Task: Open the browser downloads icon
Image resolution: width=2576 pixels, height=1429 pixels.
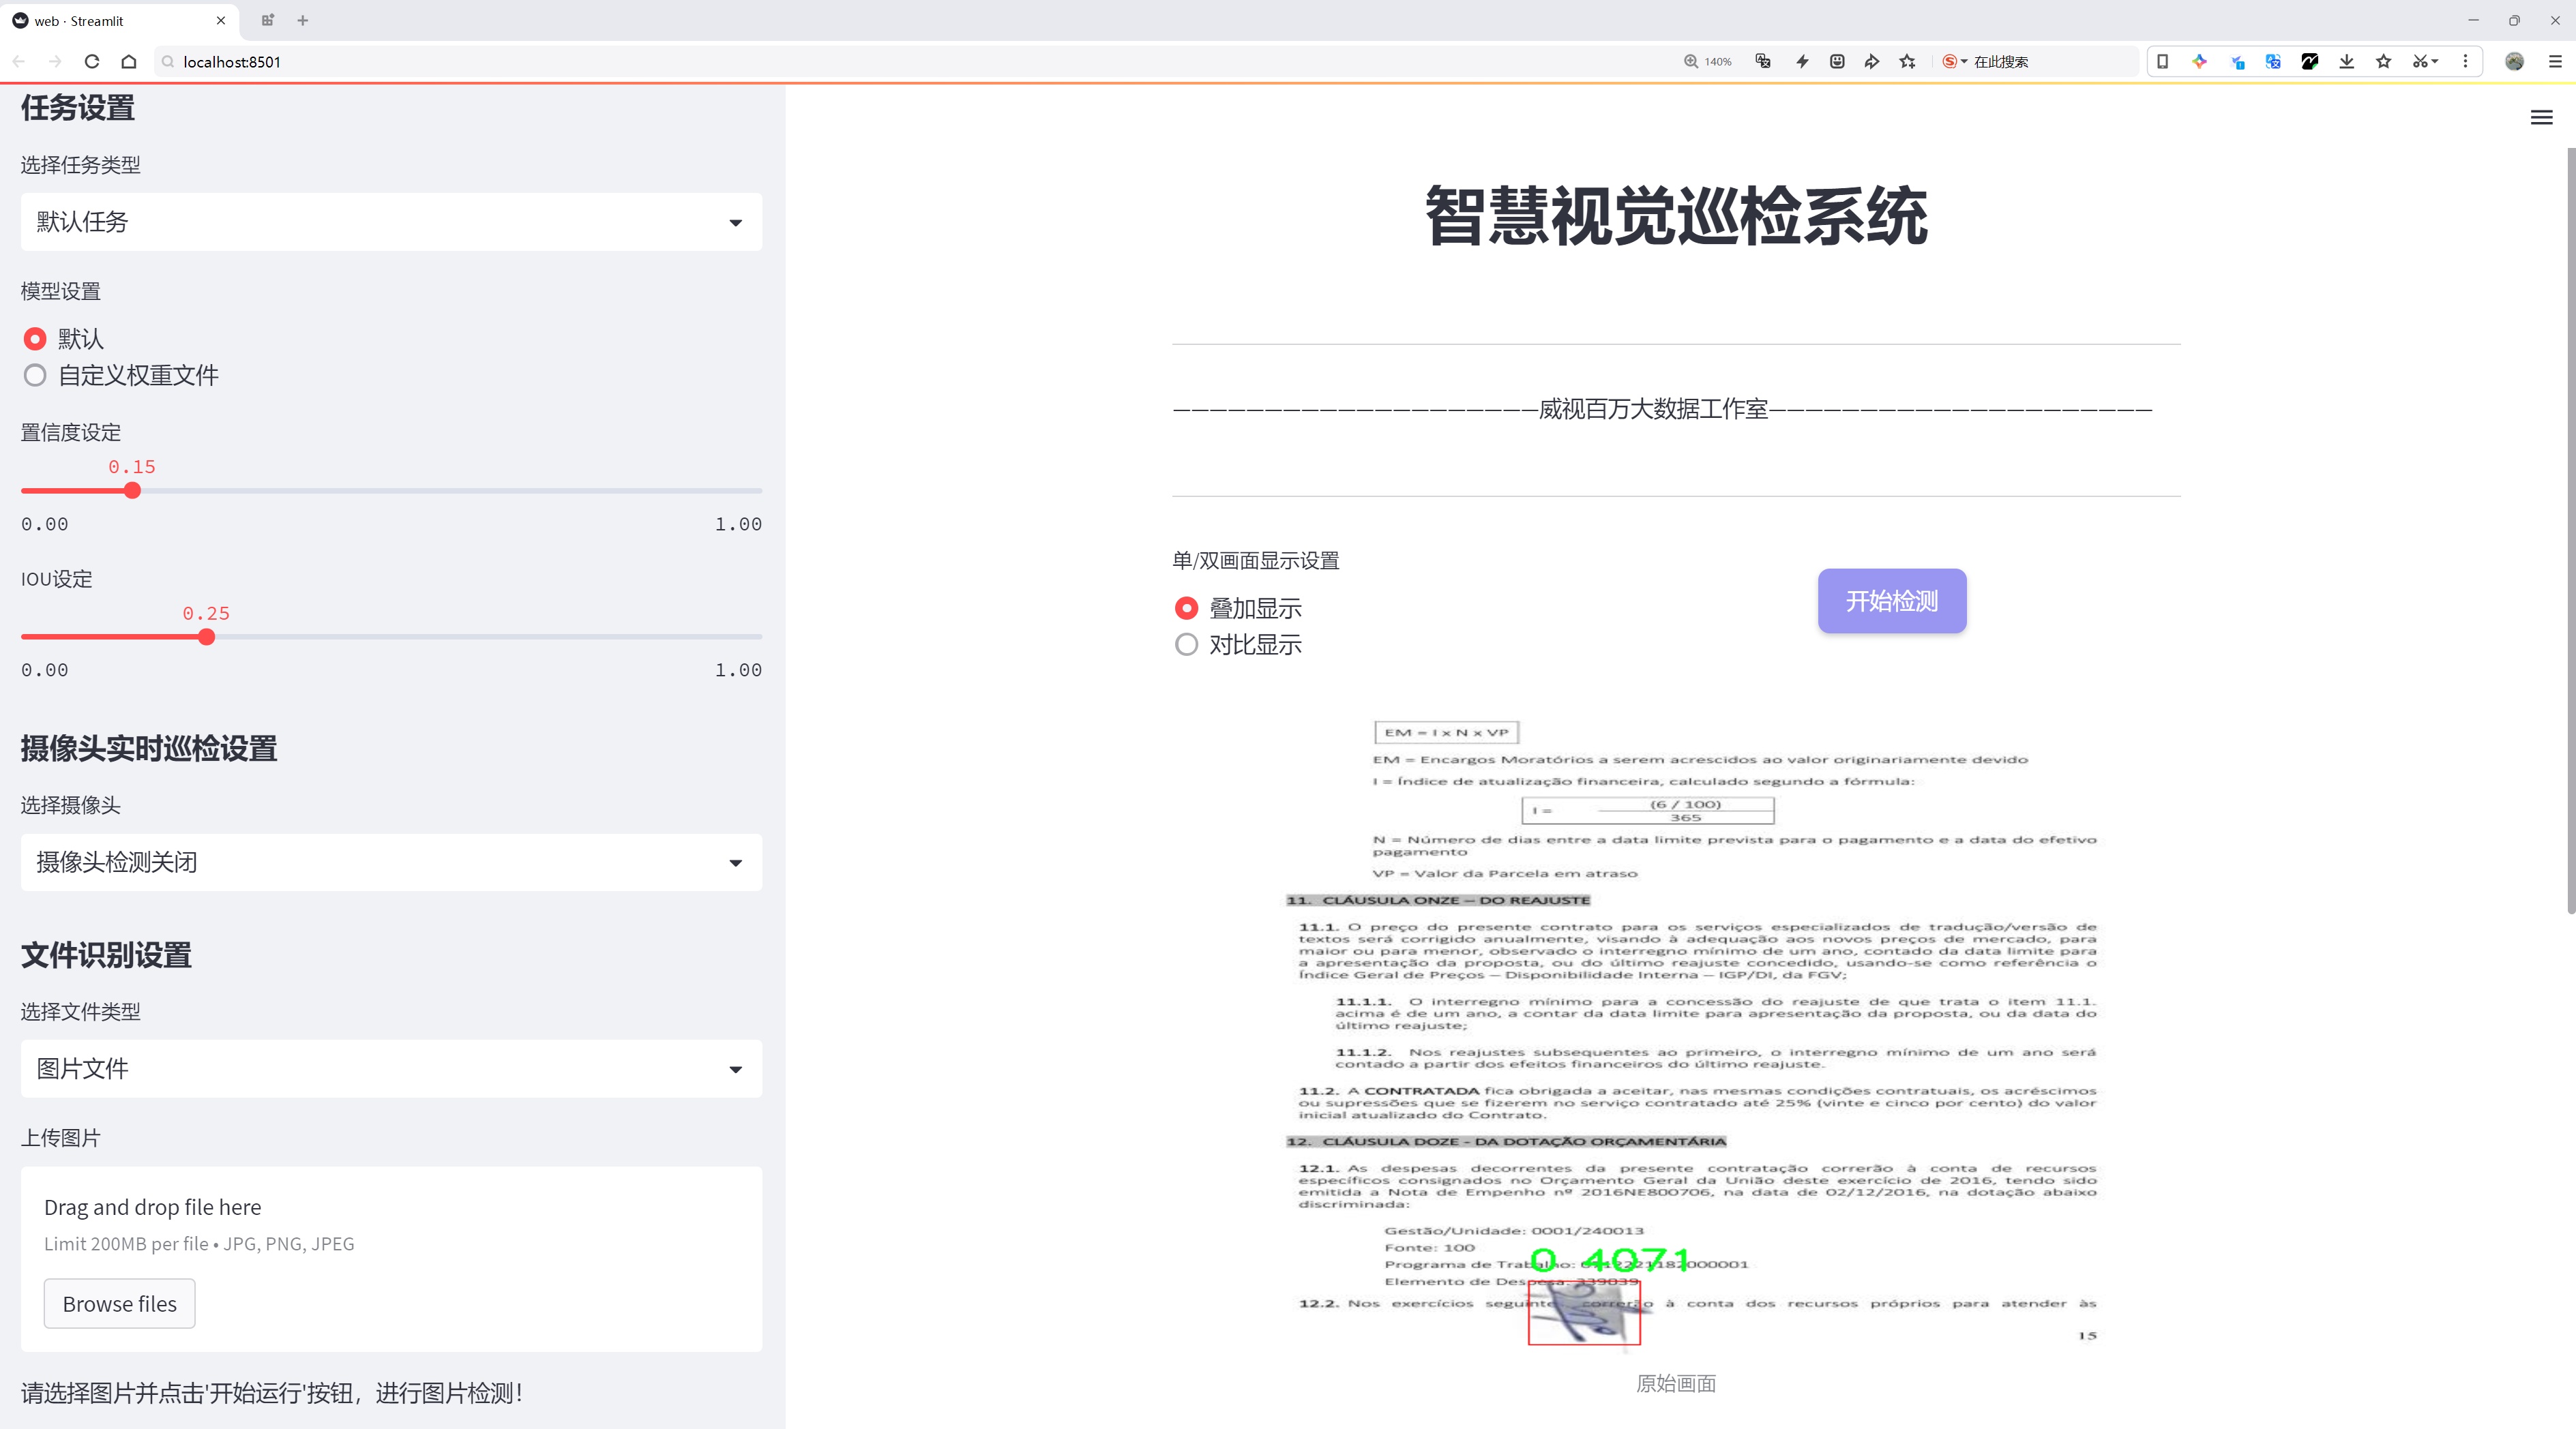Action: click(x=2347, y=62)
